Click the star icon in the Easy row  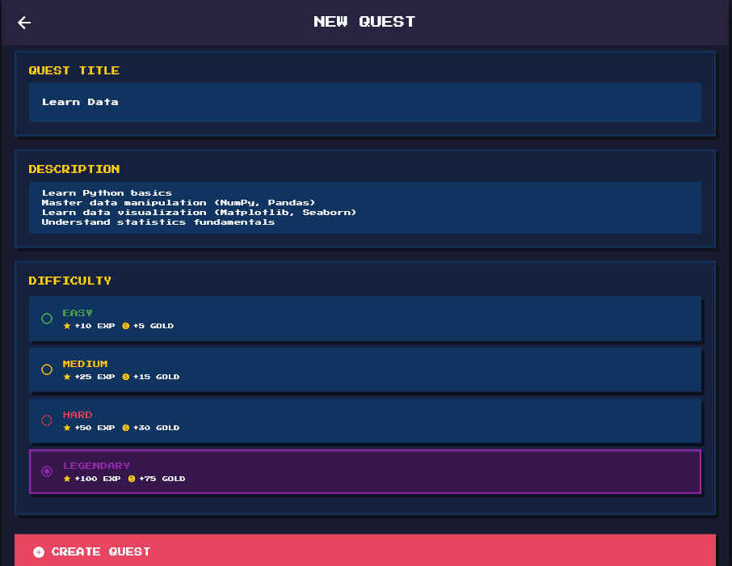click(67, 326)
